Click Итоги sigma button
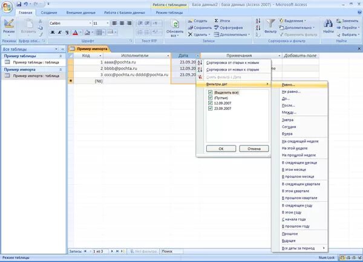This screenshot has width=363, height=262. click(222, 21)
